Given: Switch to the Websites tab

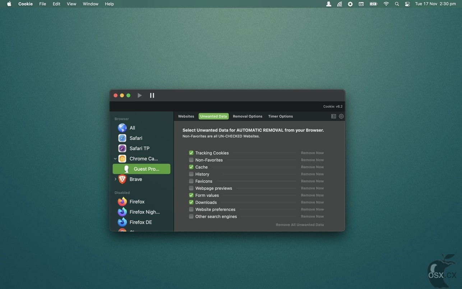Looking at the screenshot, I should (186, 116).
